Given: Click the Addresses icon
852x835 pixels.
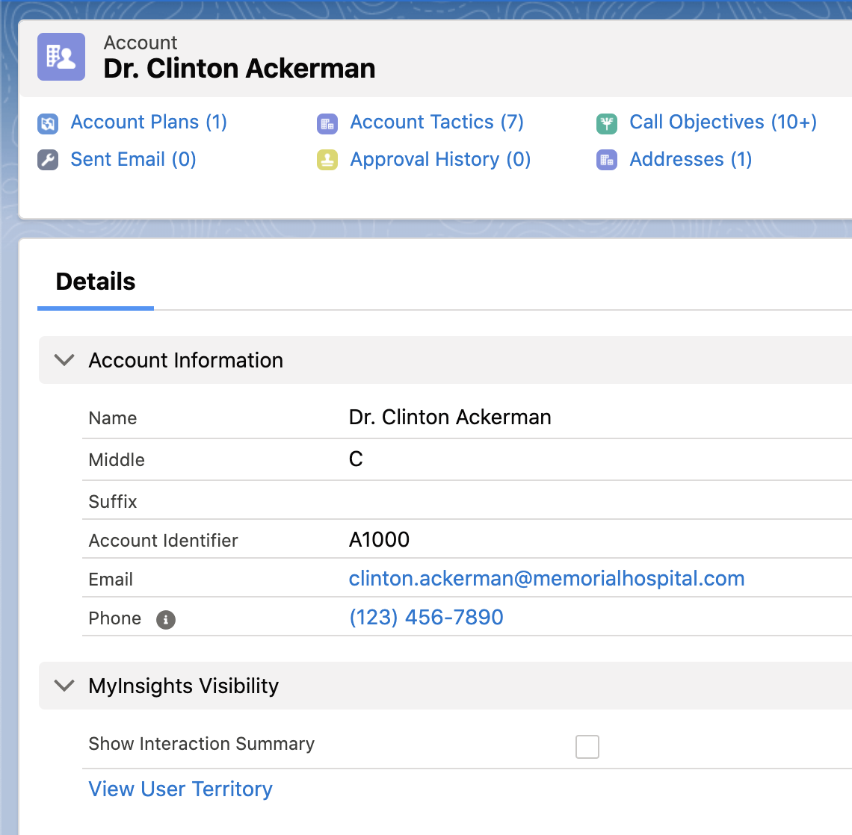Looking at the screenshot, I should point(607,160).
